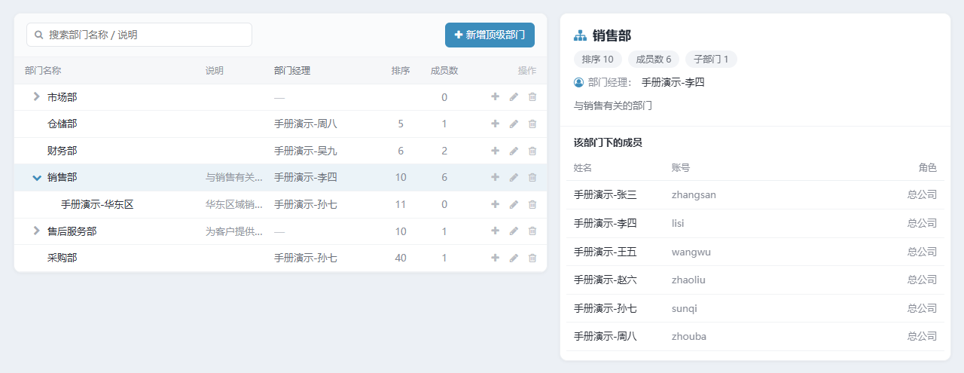The height and width of the screenshot is (373, 964).
Task: Delete the 市场部 department row
Action: [x=532, y=96]
